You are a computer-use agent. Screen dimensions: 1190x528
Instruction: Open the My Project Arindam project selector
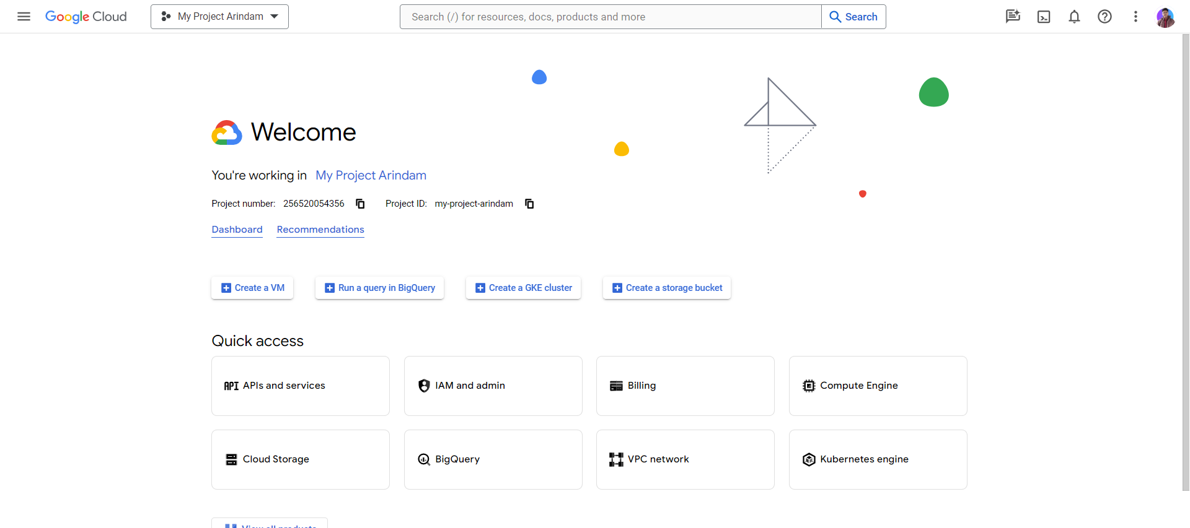click(219, 17)
